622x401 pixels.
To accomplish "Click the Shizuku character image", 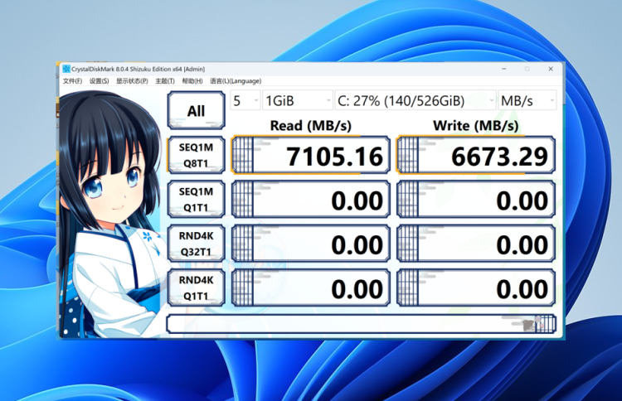I will (111, 214).
